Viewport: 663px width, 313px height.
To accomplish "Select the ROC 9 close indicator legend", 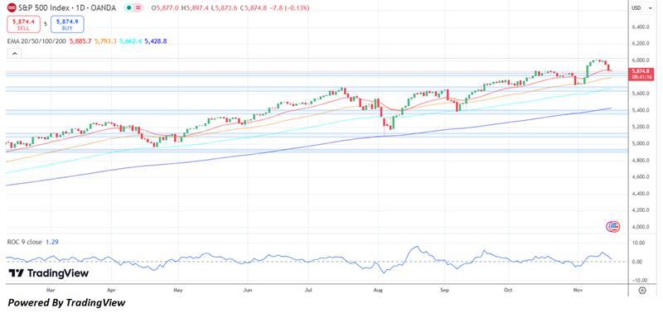I will [25, 242].
